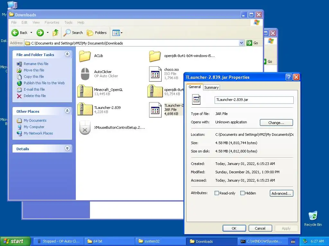Select the openjdk-8u41-b04-windows folder icon
Image resolution: width=329 pixels, height=246 pixels.
(x=155, y=56)
